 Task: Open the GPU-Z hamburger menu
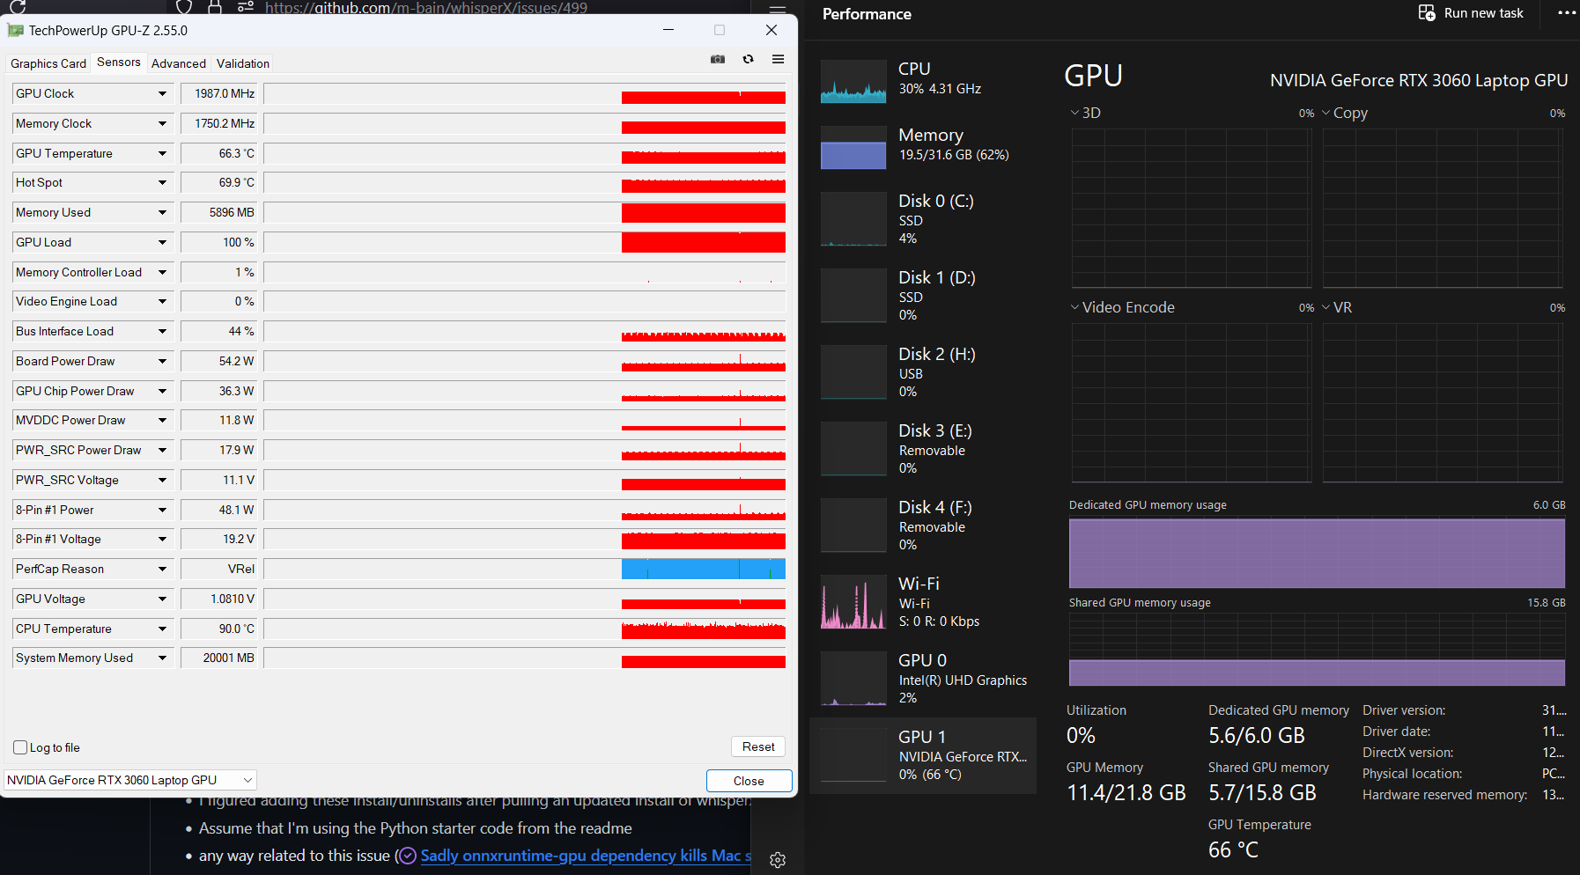(x=778, y=59)
